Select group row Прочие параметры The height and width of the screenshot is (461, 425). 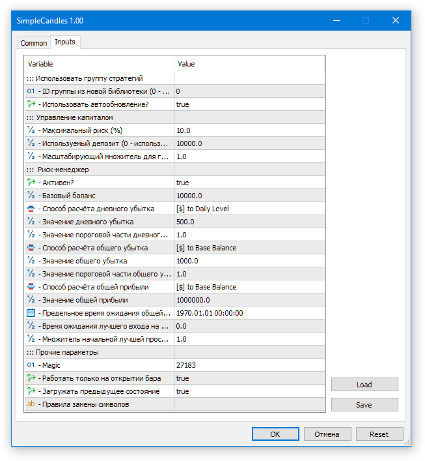[175, 352]
